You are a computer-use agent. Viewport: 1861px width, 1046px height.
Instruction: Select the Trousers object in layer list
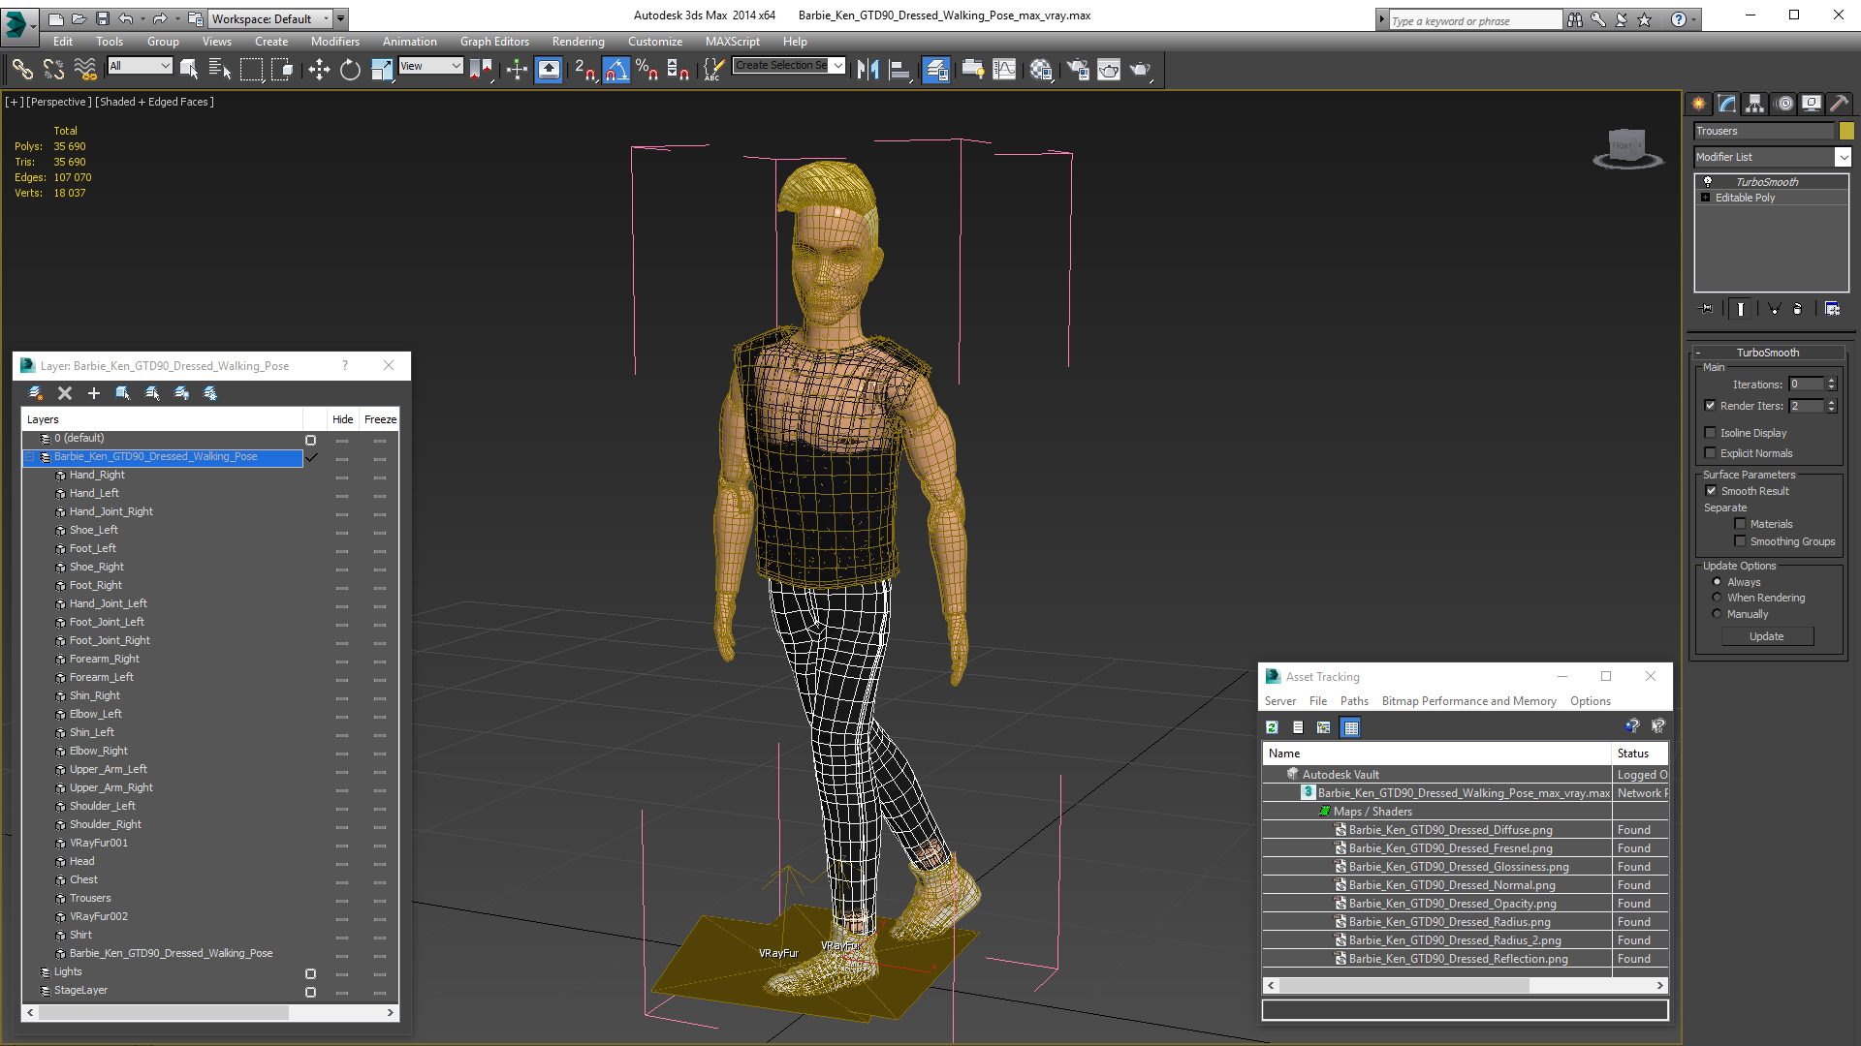pos(90,898)
